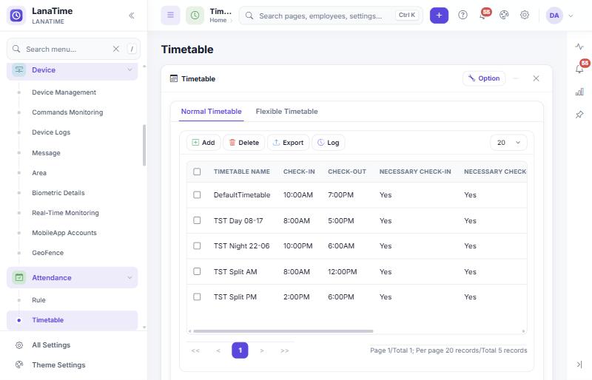The height and width of the screenshot is (380, 592).
Task: Check the TST Split AM row checkbox
Action: pyautogui.click(x=197, y=271)
